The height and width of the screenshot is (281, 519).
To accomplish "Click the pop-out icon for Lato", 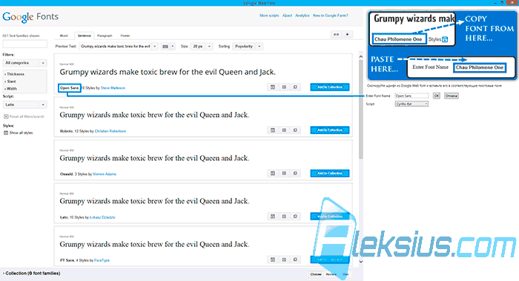I will coord(295,216).
